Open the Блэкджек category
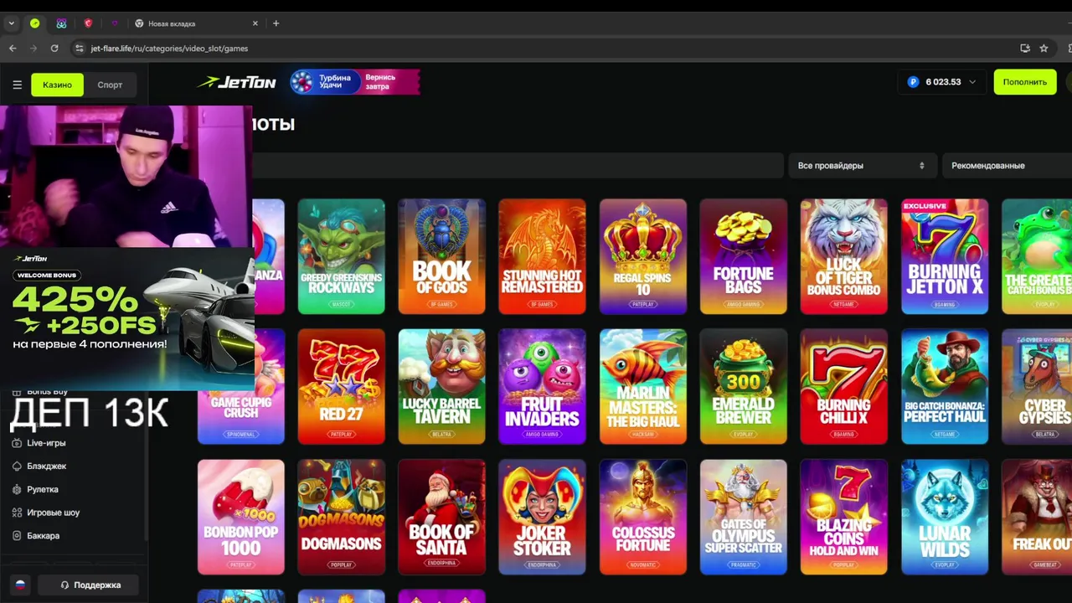 pos(46,466)
